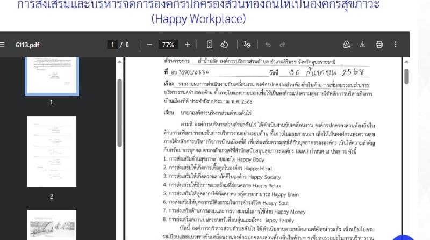This screenshot has height=240, width=430.
Task: Click the document vertical scrollbar handle
Action: click(x=406, y=76)
